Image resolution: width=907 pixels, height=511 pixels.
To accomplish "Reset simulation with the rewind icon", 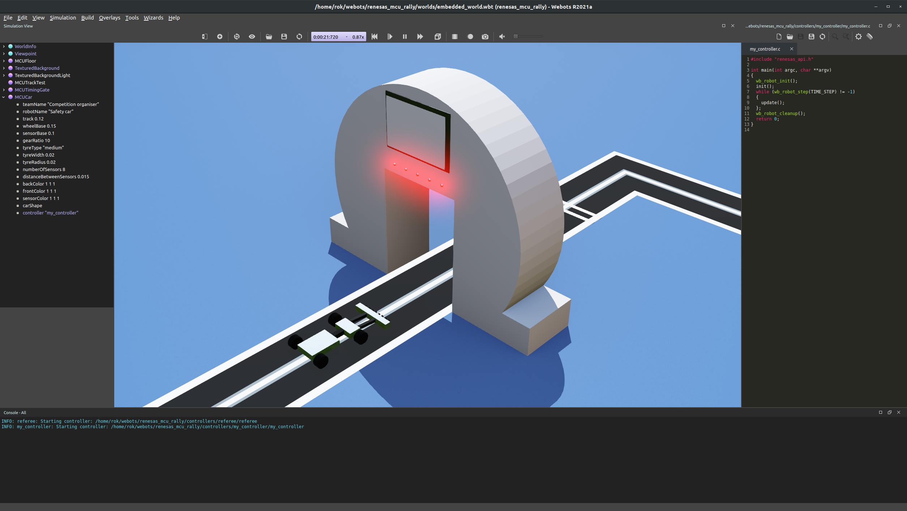I will [x=375, y=37].
